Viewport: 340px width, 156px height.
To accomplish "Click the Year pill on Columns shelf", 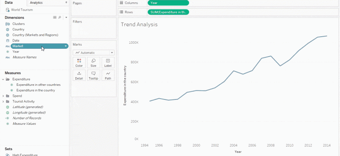I will 168,3.
